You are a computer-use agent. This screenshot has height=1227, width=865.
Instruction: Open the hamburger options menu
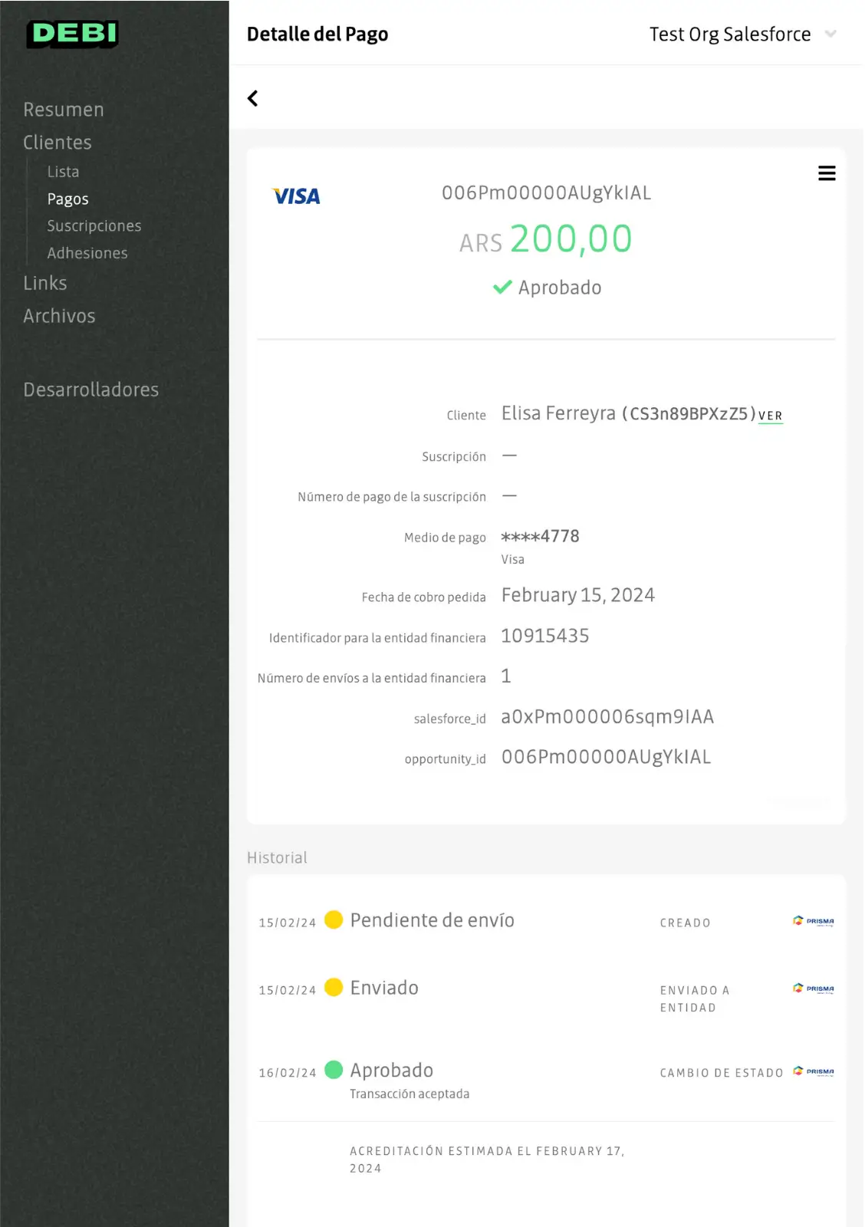(x=826, y=173)
